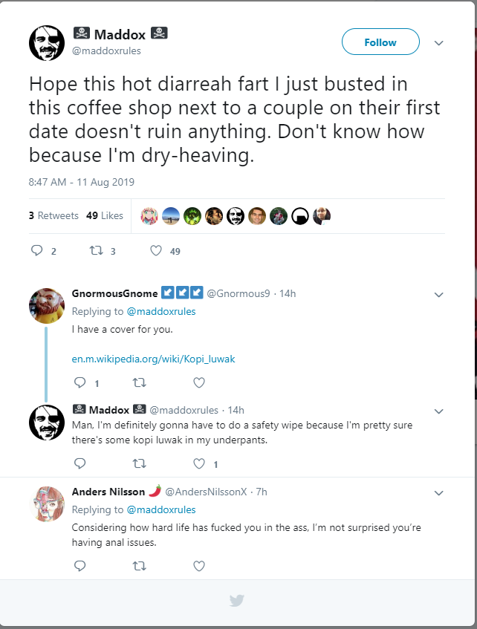Click reply icon on Maddox's main tweet
477x629 pixels.
37,251
